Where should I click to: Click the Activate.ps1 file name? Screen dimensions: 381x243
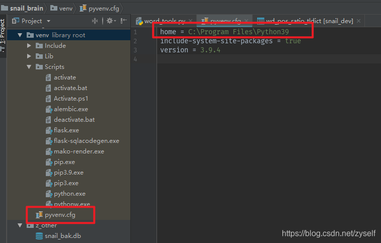click(71, 99)
